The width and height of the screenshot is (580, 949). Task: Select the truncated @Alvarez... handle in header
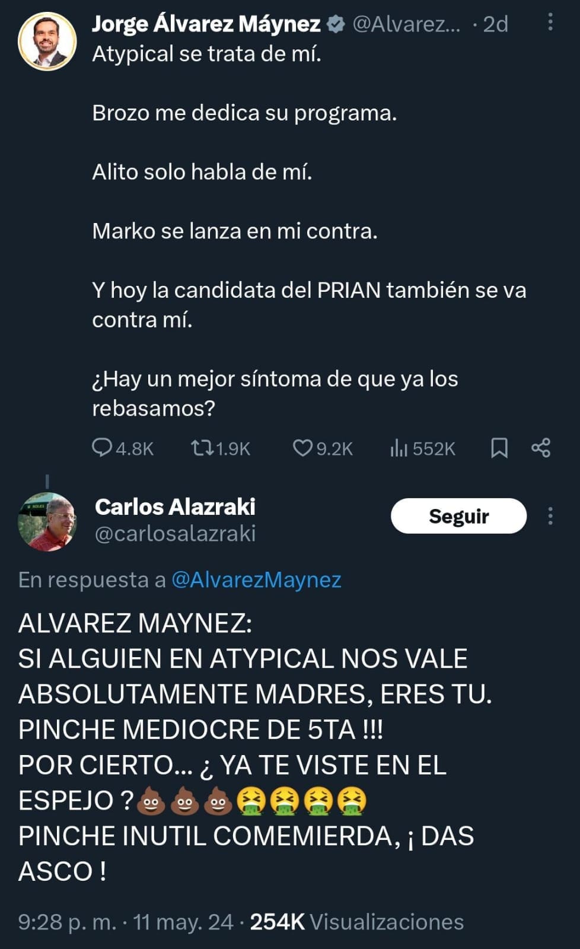(406, 24)
